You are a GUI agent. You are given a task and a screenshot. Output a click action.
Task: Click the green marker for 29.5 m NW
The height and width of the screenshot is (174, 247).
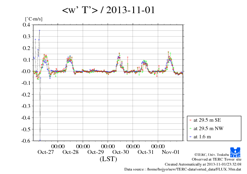(x=190, y=129)
